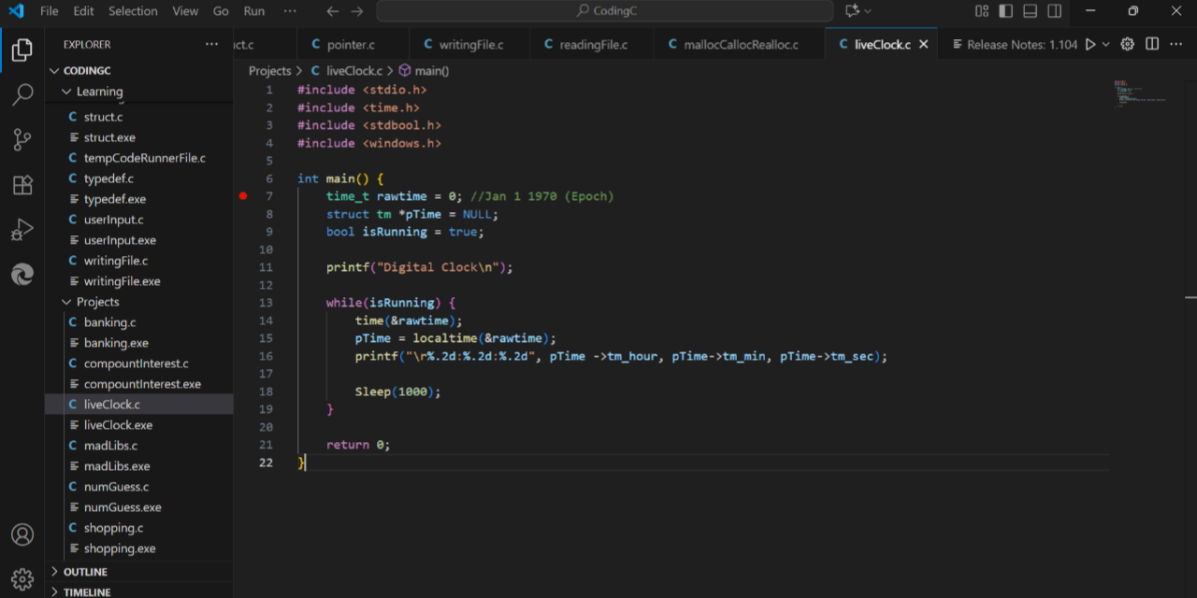Screen dimensions: 1197x598
Task: Open the Explorer view in activity bar
Action: pos(22,50)
